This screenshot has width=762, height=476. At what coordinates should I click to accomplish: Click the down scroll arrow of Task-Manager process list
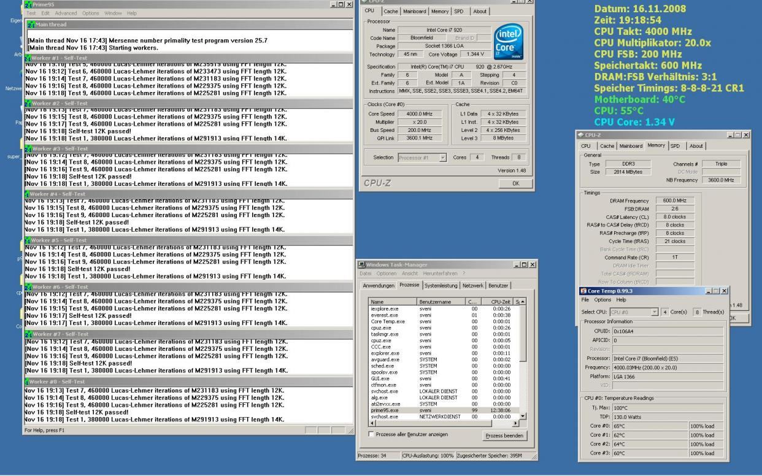pos(523,416)
